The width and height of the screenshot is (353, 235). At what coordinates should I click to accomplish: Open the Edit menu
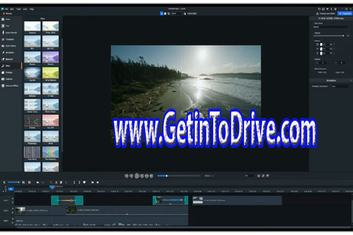click(x=12, y=9)
